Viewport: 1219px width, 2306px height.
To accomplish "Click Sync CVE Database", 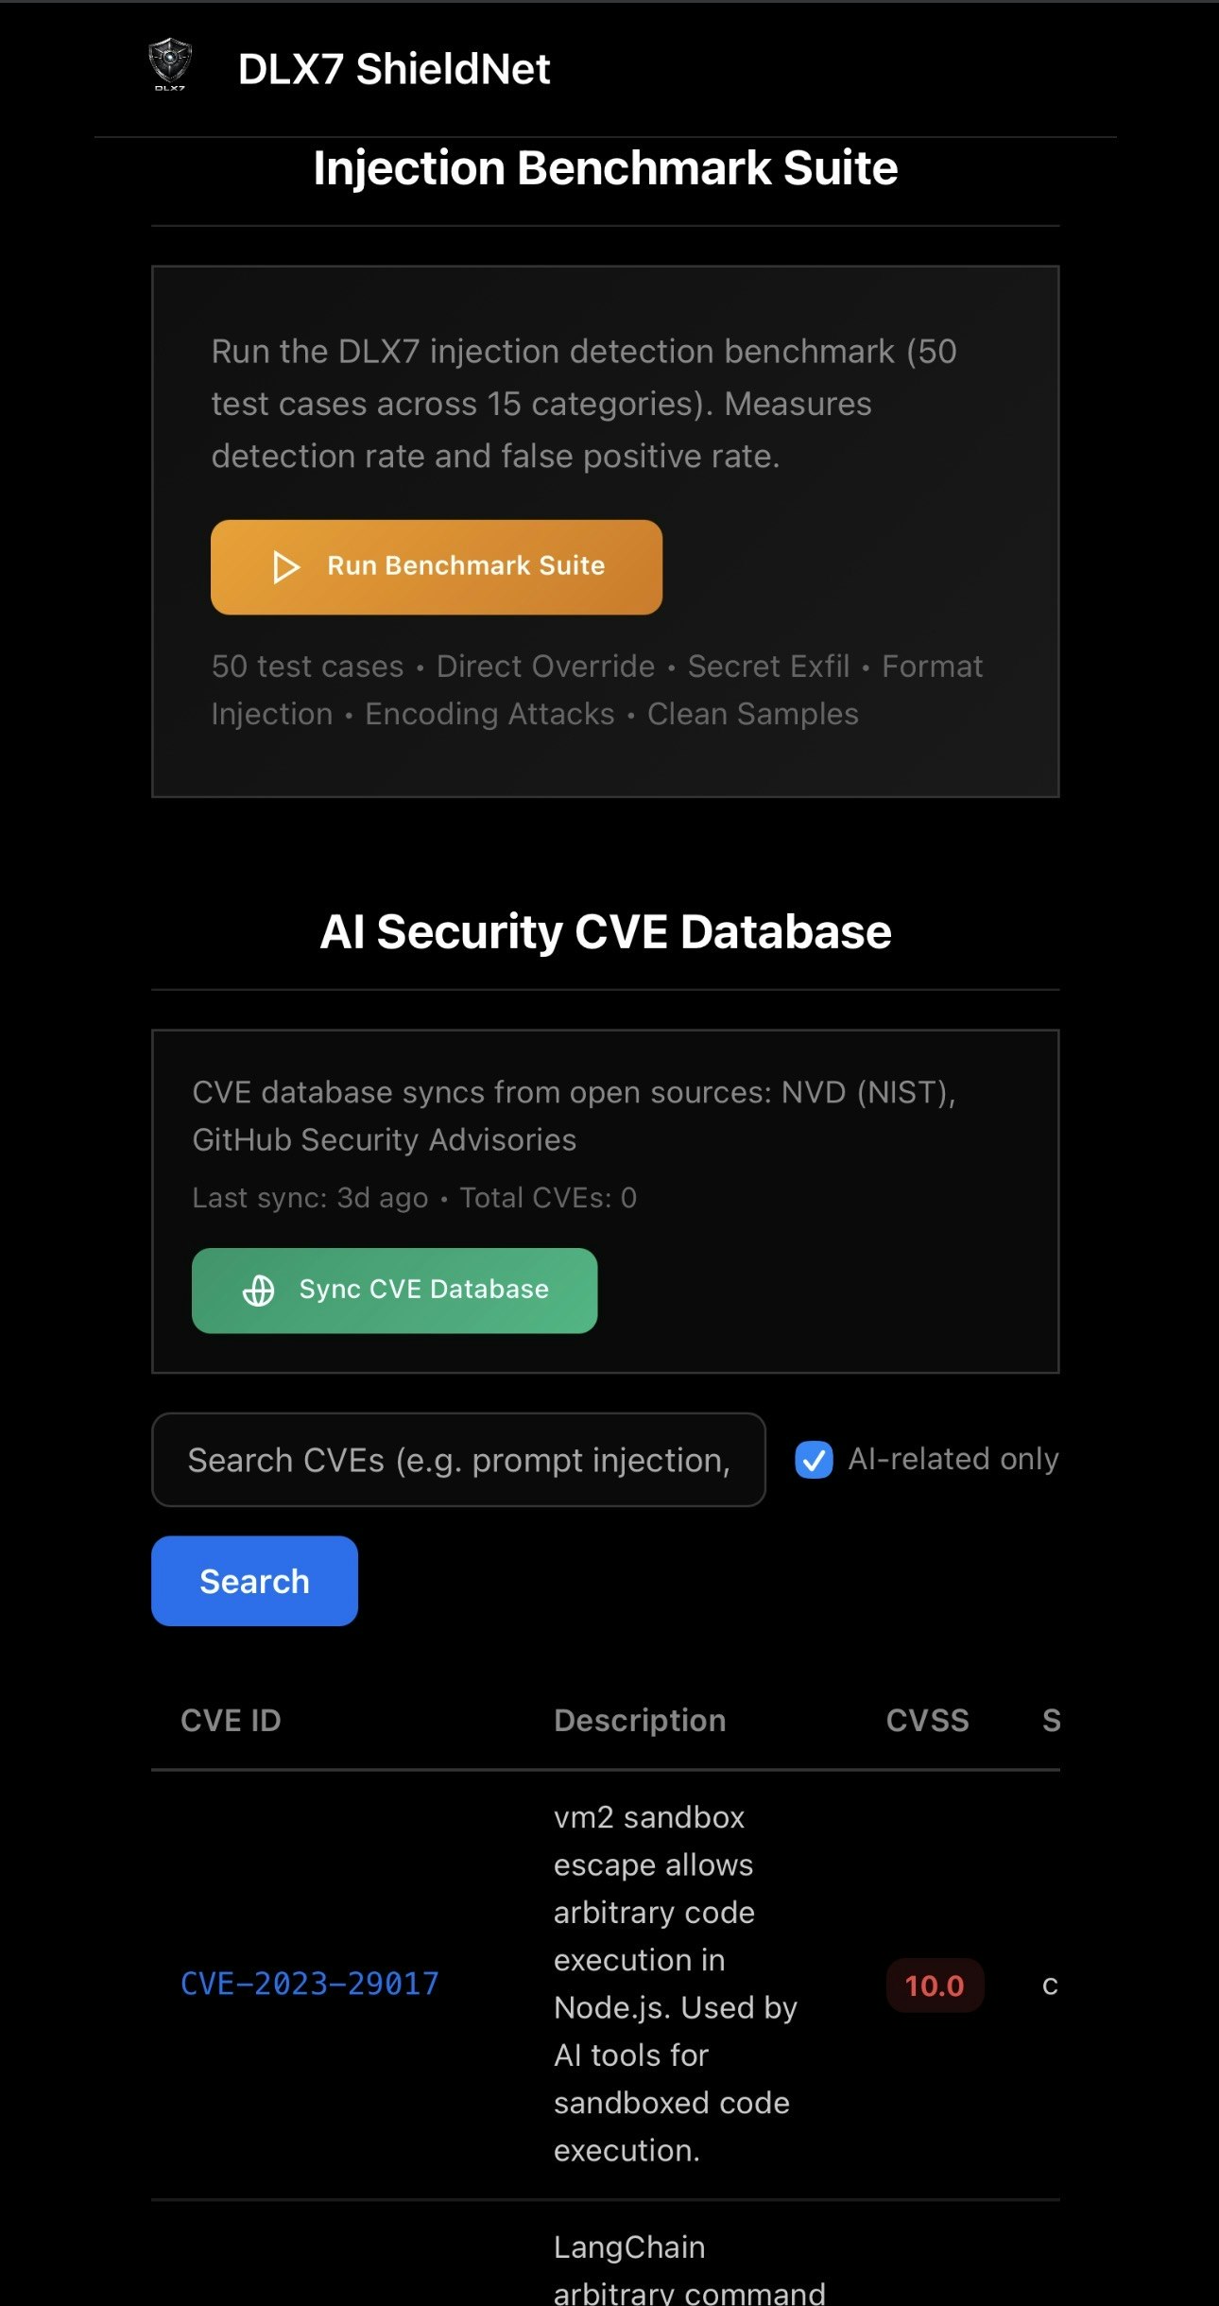I will [x=394, y=1290].
